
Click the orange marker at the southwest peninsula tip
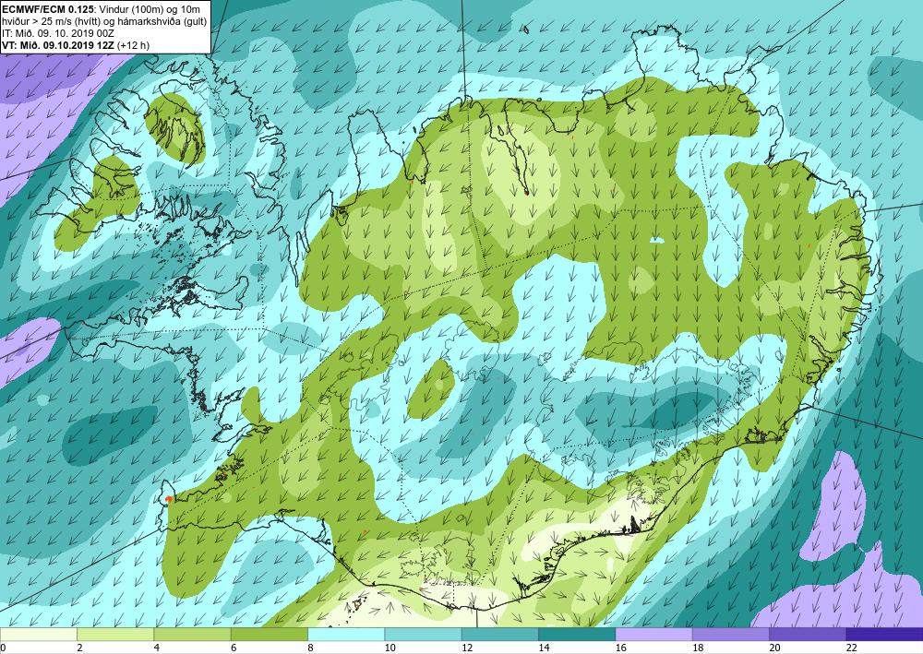click(x=169, y=499)
